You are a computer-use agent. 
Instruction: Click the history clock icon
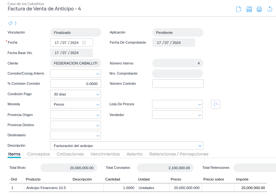click(x=270, y=9)
